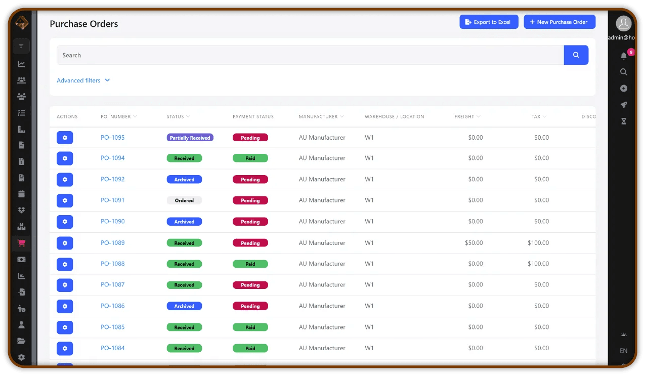Toggle the sunrise theme icon

(624, 335)
